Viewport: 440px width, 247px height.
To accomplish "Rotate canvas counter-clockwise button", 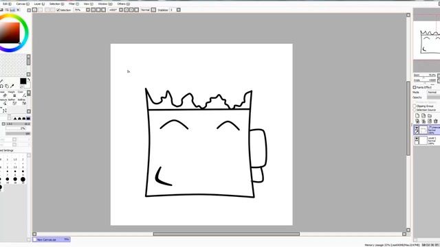I will (126, 10).
